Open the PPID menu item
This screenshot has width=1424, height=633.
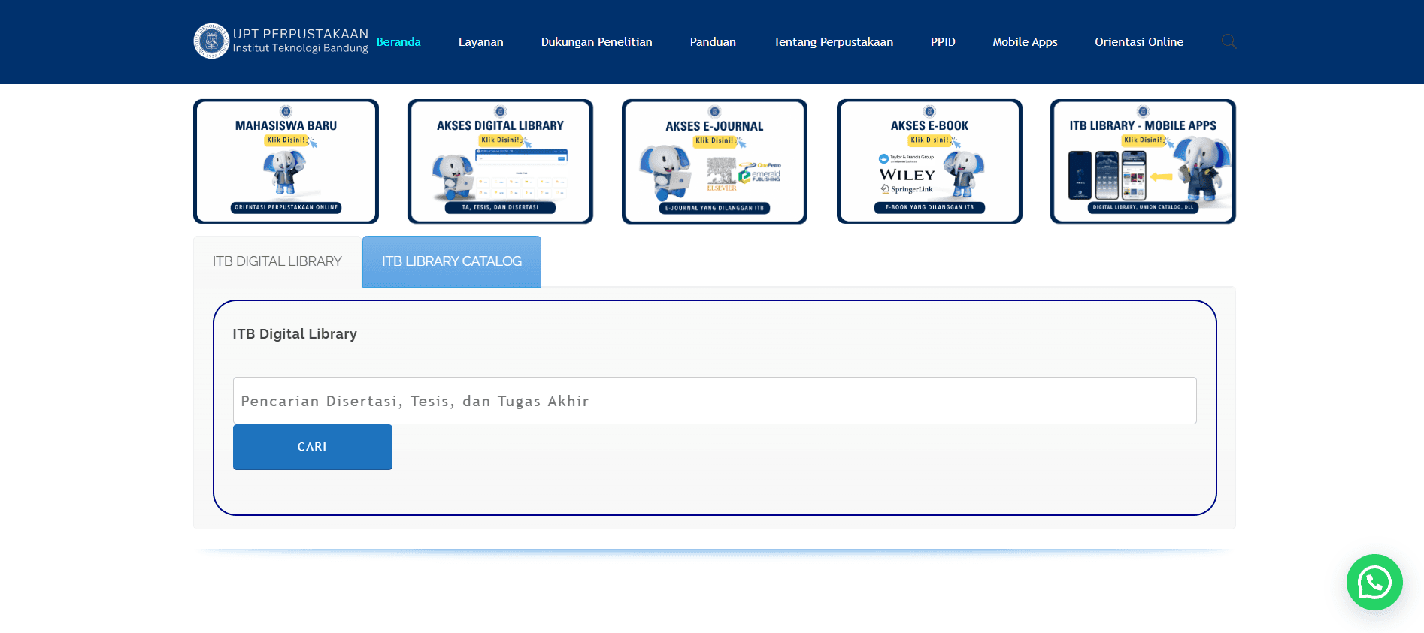tap(943, 42)
